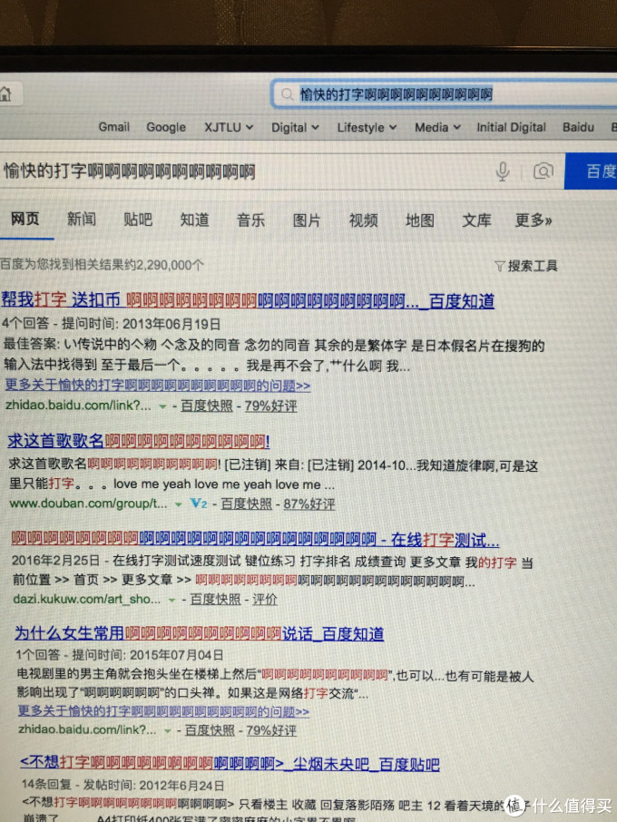The width and height of the screenshot is (617, 822).
Task: Switch to the 图片 tab
Action: pyautogui.click(x=307, y=220)
